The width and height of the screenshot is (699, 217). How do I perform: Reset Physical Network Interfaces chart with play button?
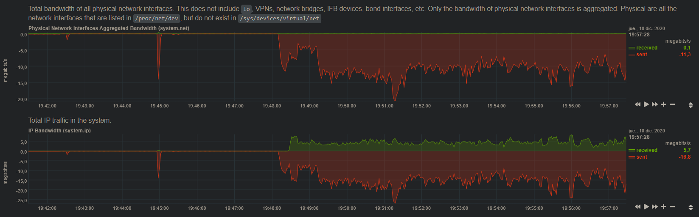(x=646, y=104)
